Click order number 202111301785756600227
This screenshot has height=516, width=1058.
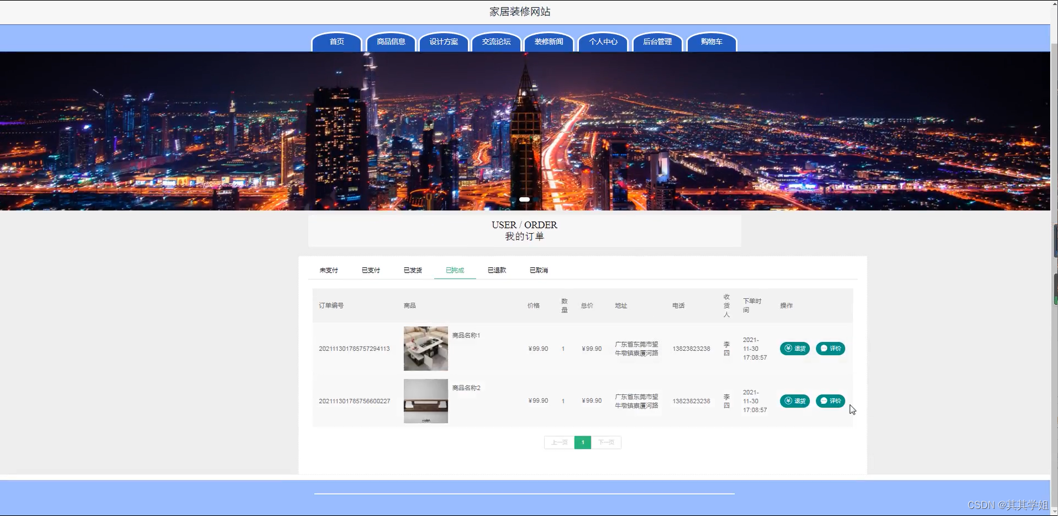point(354,401)
